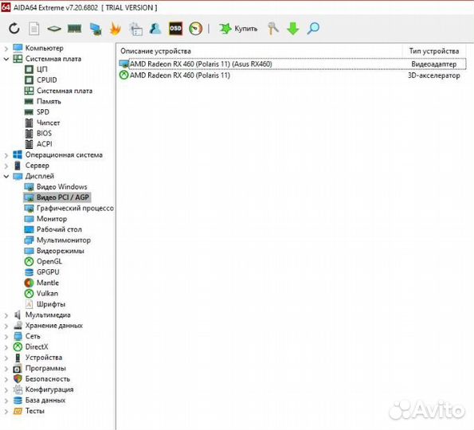Open the OSD panel icon

175,29
